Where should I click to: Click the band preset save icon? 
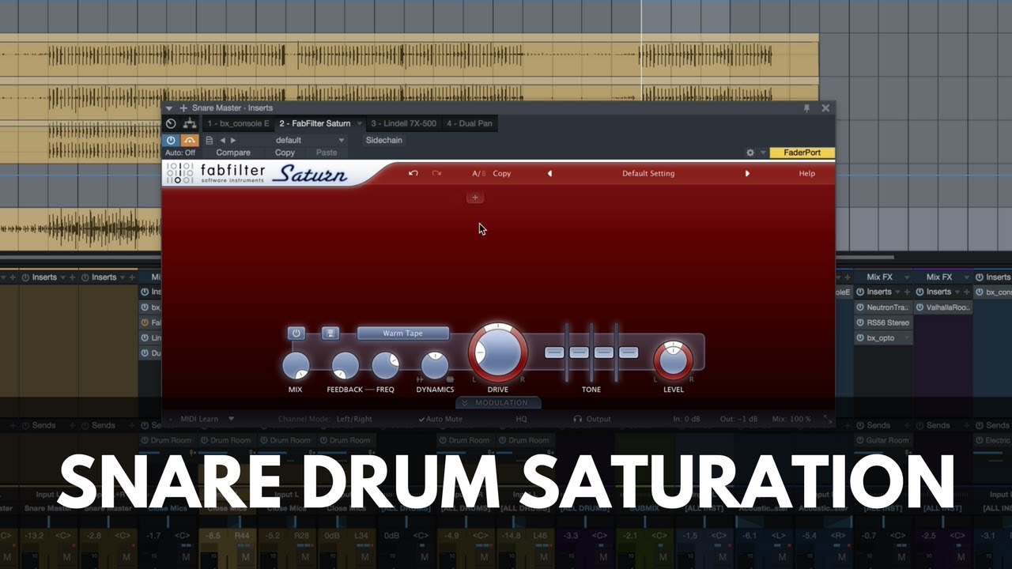point(330,333)
